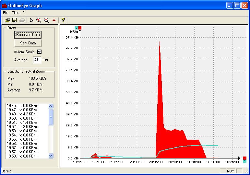Click the window resize grip corner
Image resolution: width=250 pixels, height=175 pixels.
(x=246, y=171)
